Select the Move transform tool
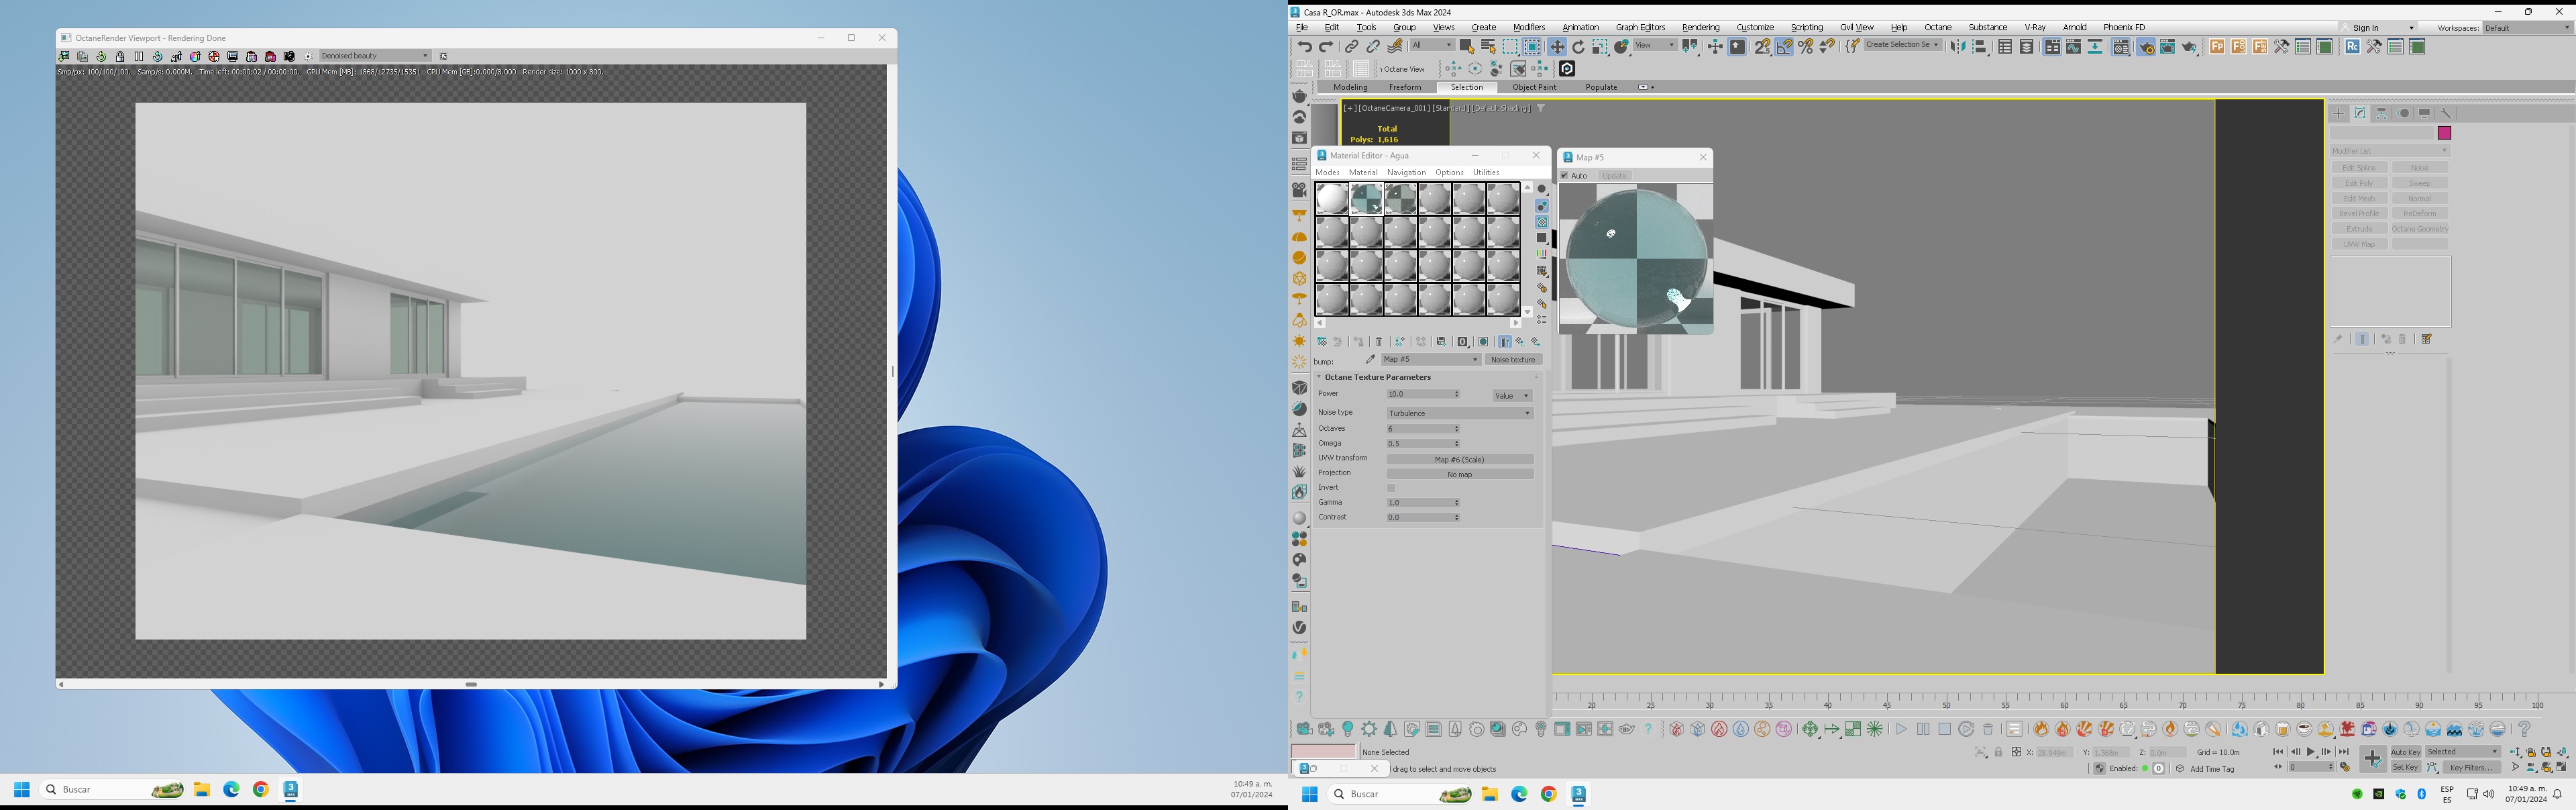 point(1557,47)
